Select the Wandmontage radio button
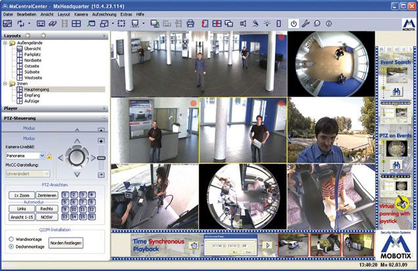 (11, 239)
